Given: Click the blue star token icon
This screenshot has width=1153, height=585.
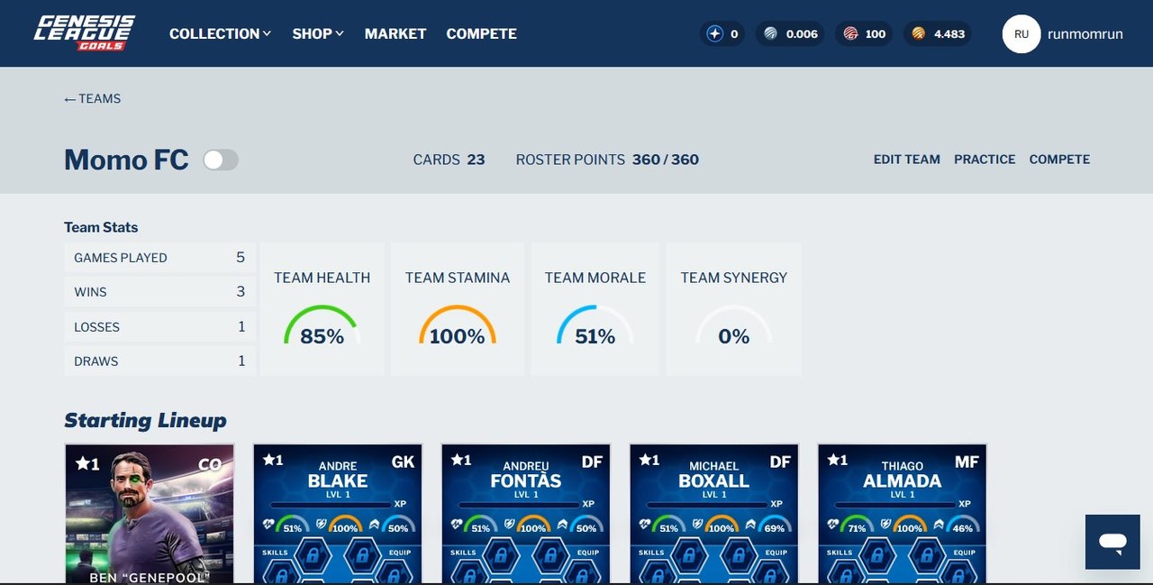Looking at the screenshot, I should [715, 34].
